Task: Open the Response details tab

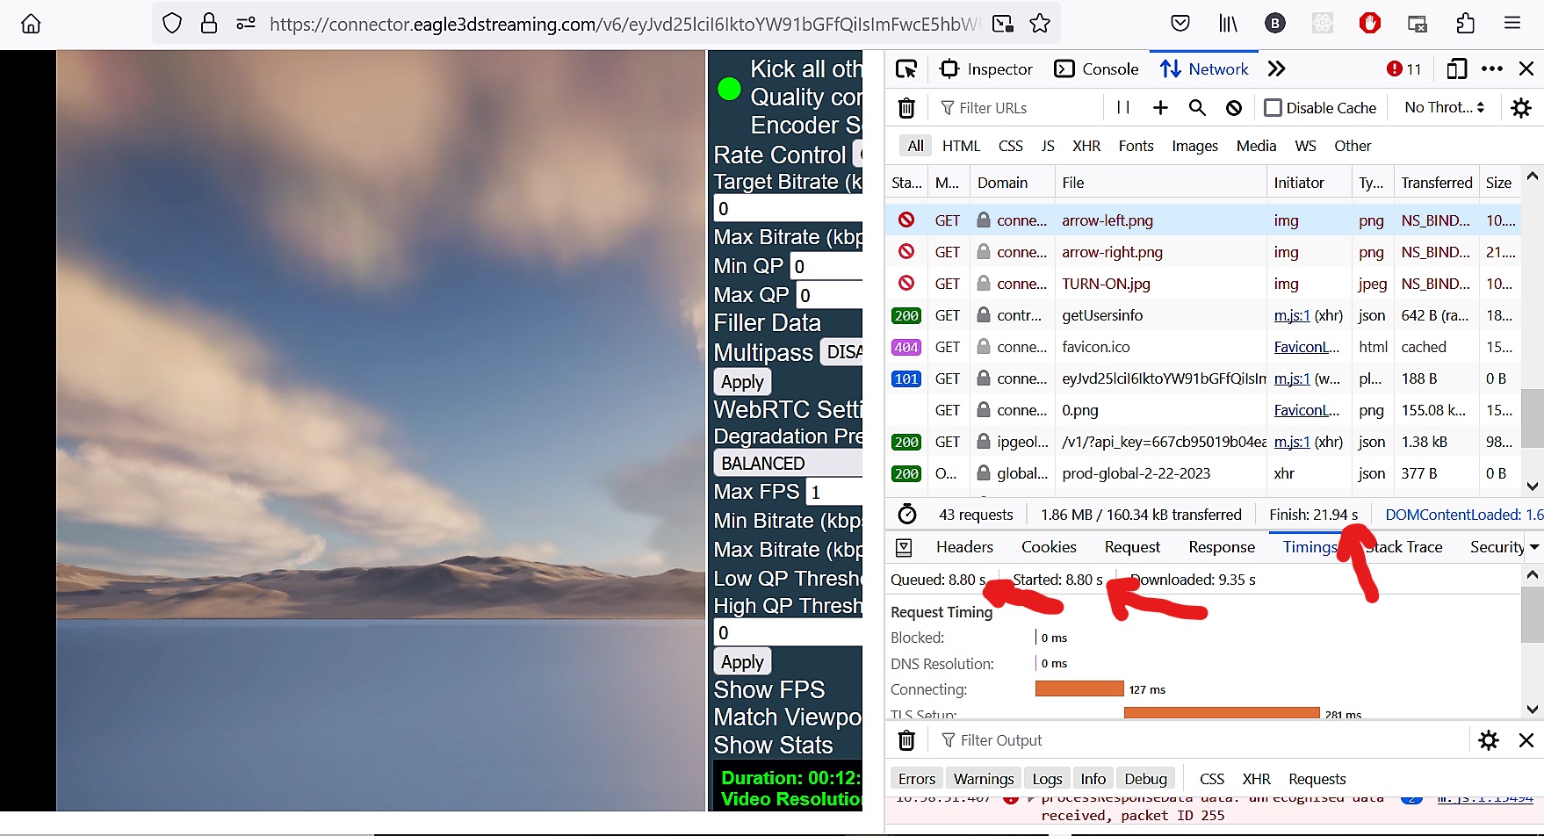Action: tap(1221, 547)
